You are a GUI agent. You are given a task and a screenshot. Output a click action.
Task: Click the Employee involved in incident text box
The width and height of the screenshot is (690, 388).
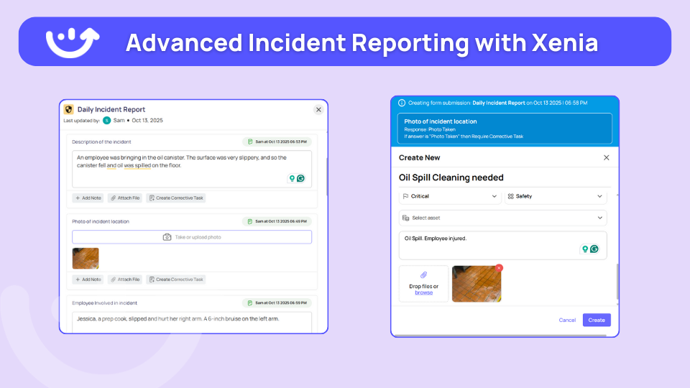click(x=192, y=323)
